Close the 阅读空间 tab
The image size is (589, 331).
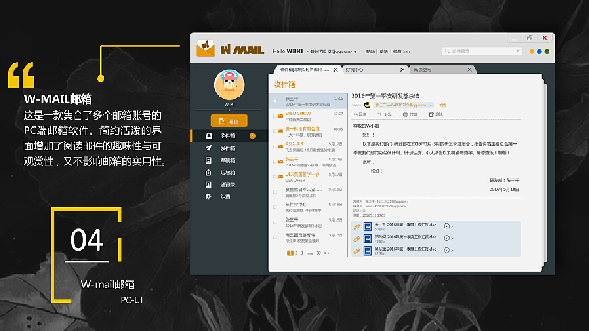pyautogui.click(x=469, y=70)
